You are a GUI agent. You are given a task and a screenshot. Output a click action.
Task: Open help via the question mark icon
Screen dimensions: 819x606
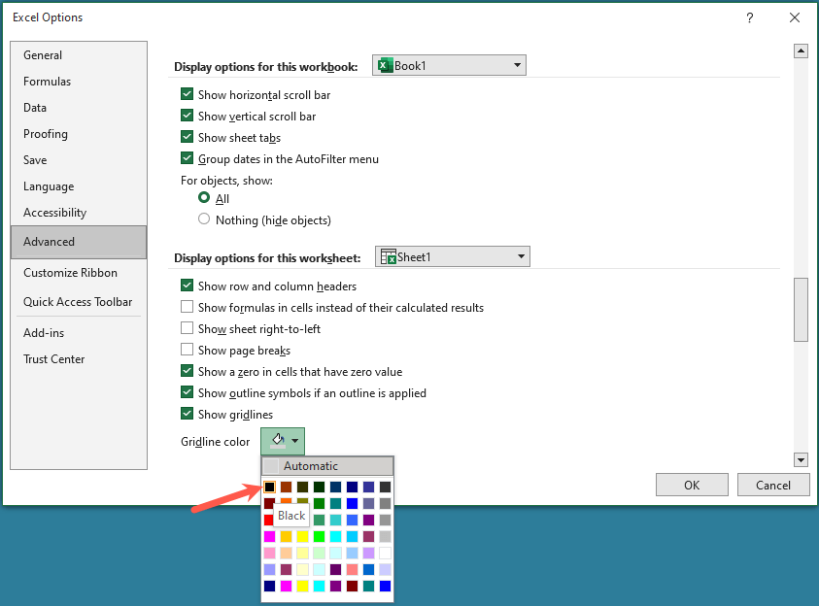pyautogui.click(x=749, y=17)
